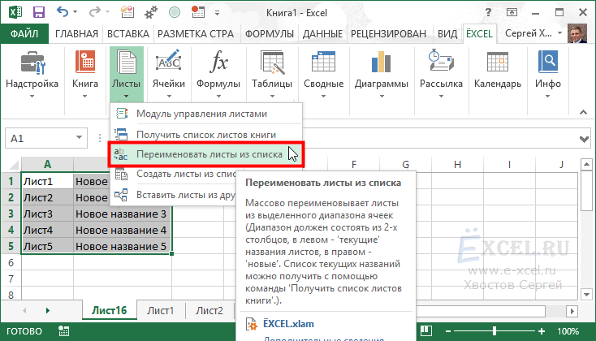Image resolution: width=596 pixels, height=341 pixels.
Task: Expand the Надстройка dropdown arrow
Action: (x=32, y=96)
